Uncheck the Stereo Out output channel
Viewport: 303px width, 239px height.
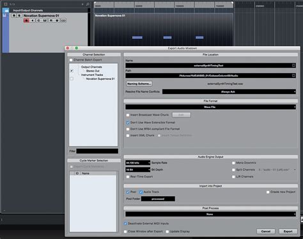point(72,71)
